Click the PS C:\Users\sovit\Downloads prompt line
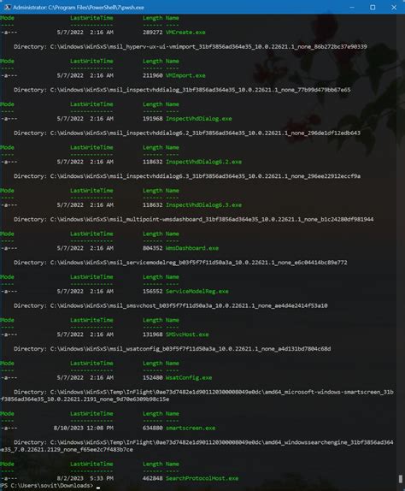The image size is (405, 491). click(47, 486)
